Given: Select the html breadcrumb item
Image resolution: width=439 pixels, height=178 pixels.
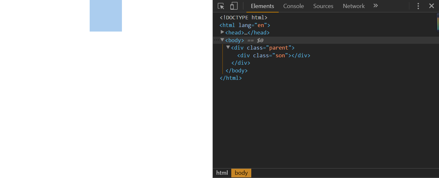Looking at the screenshot, I should point(222,173).
